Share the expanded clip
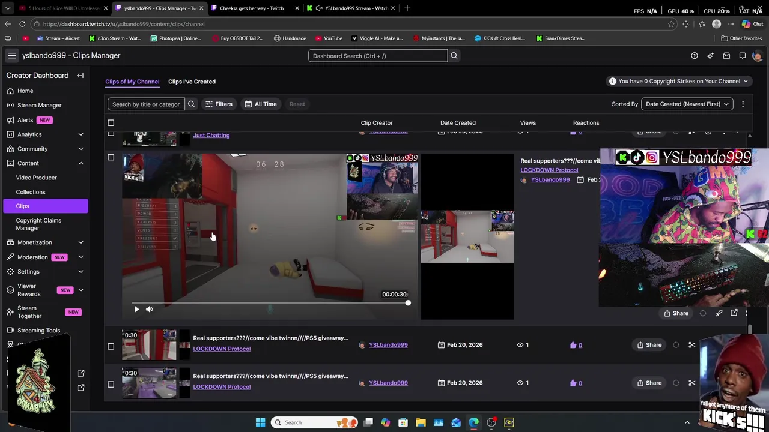 [x=676, y=313]
